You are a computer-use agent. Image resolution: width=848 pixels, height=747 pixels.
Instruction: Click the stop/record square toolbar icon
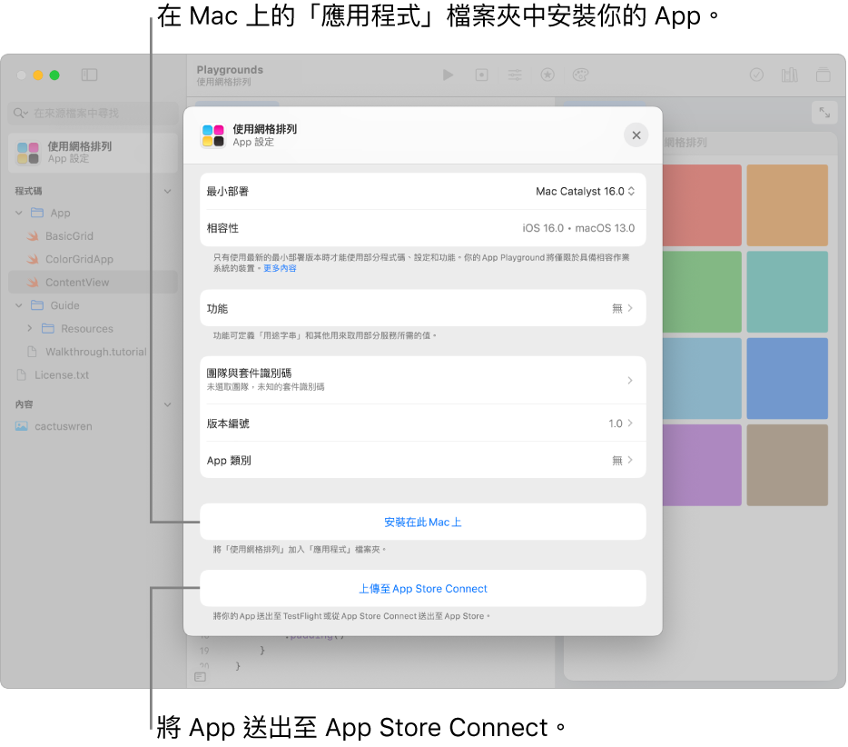click(x=481, y=75)
